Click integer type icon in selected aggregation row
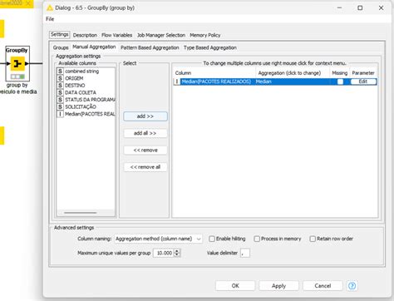The height and width of the screenshot is (301, 394). 177,81
